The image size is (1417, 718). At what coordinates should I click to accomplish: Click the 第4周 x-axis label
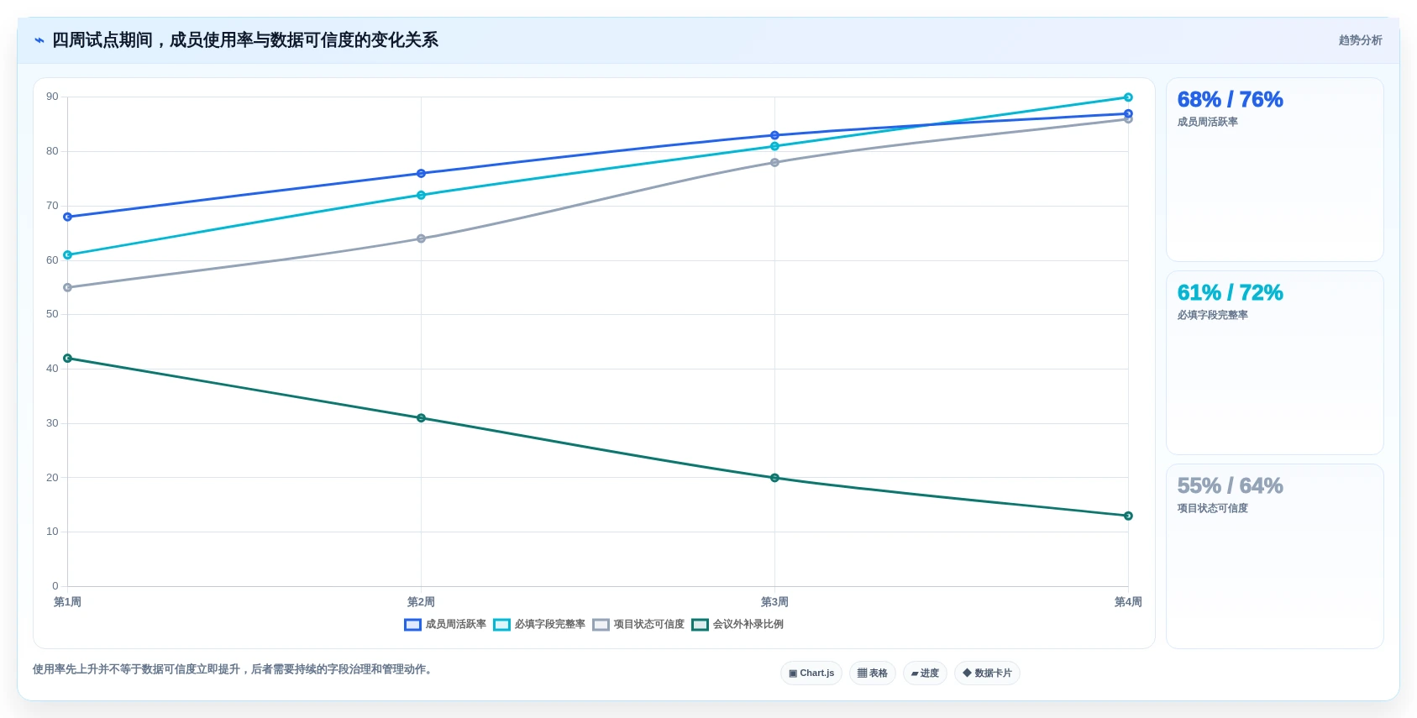pos(1128,602)
